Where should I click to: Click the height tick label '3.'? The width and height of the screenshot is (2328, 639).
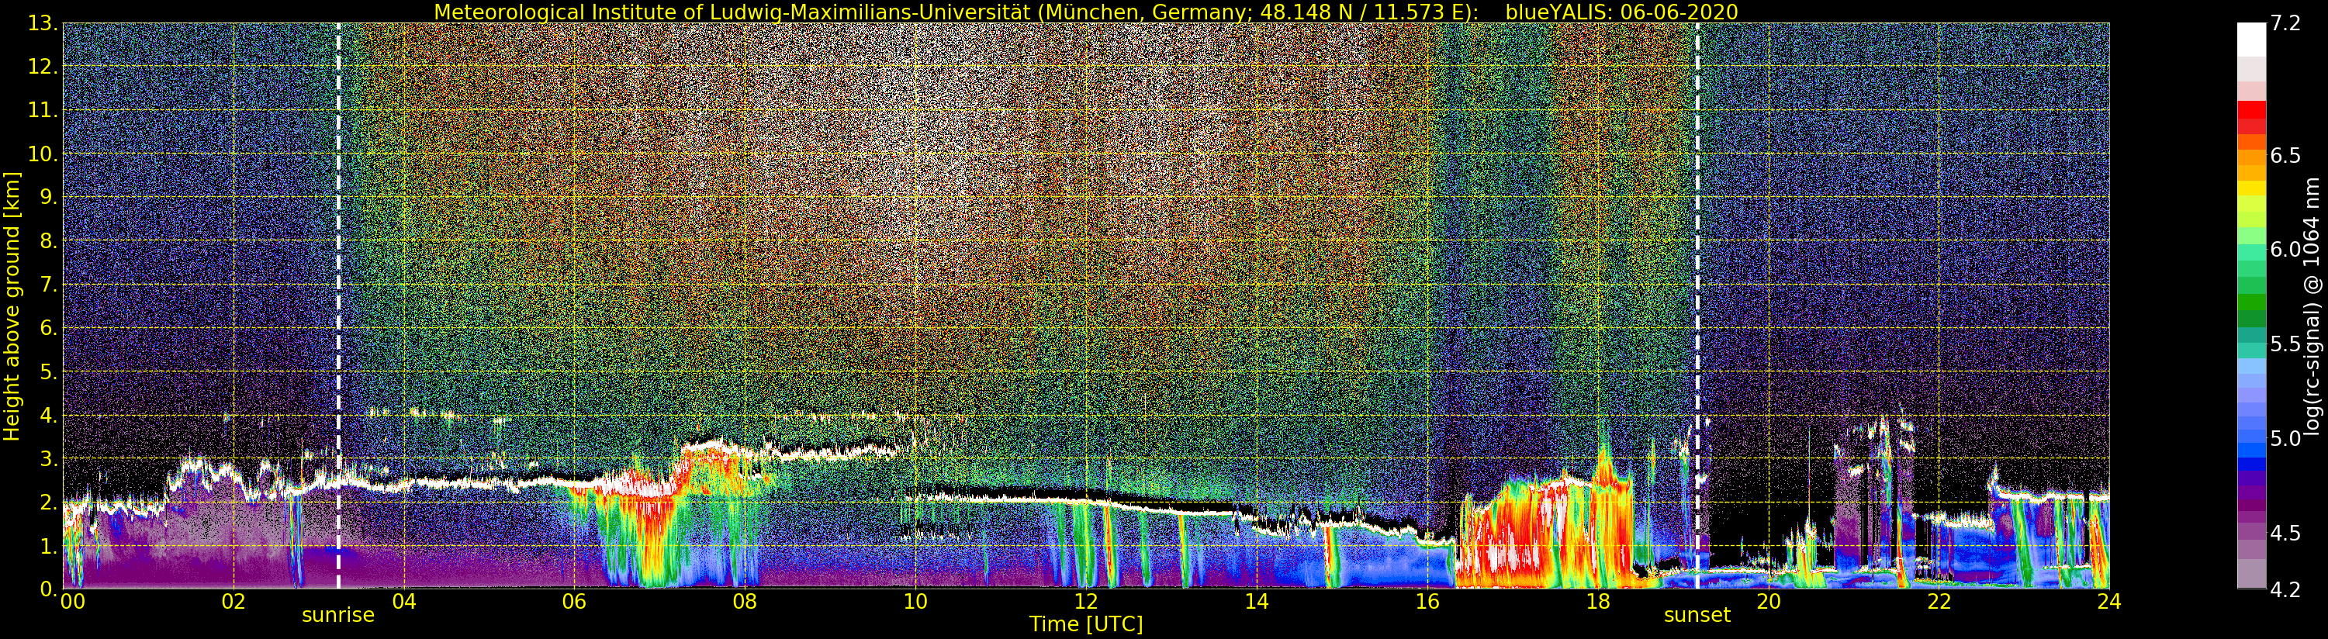[x=49, y=458]
